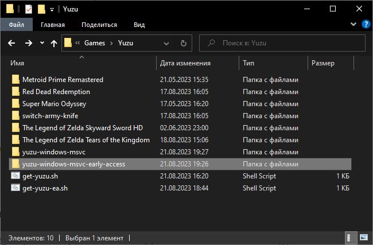Switch to Large icons view in status bar
The image size is (373, 245).
(x=364, y=238)
